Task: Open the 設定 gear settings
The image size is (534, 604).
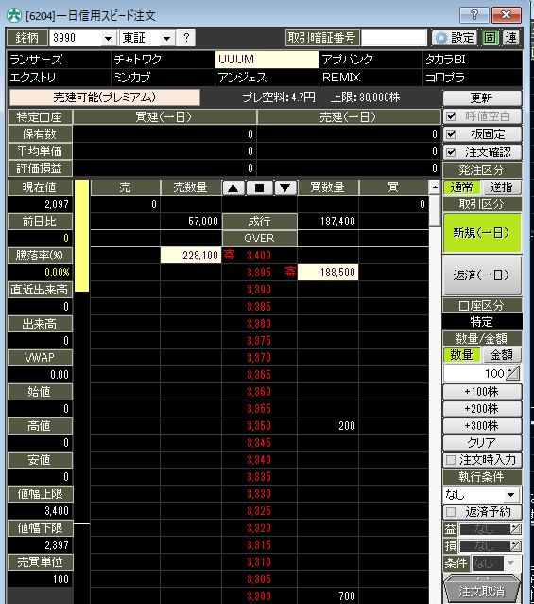Action: point(455,38)
